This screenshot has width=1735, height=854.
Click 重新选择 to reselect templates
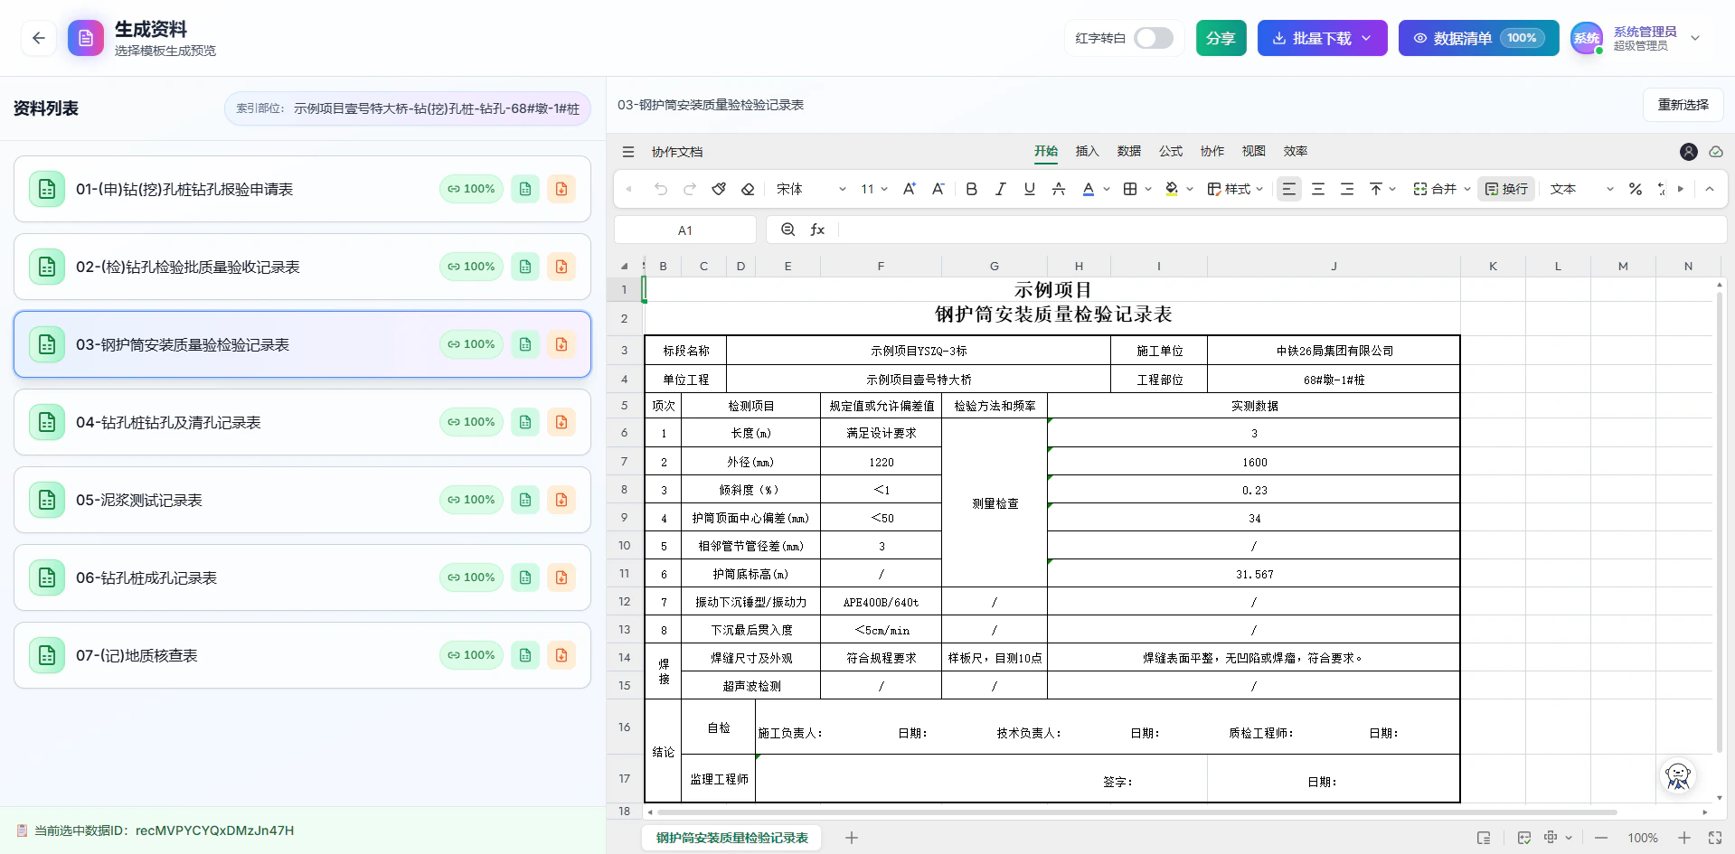coord(1683,105)
